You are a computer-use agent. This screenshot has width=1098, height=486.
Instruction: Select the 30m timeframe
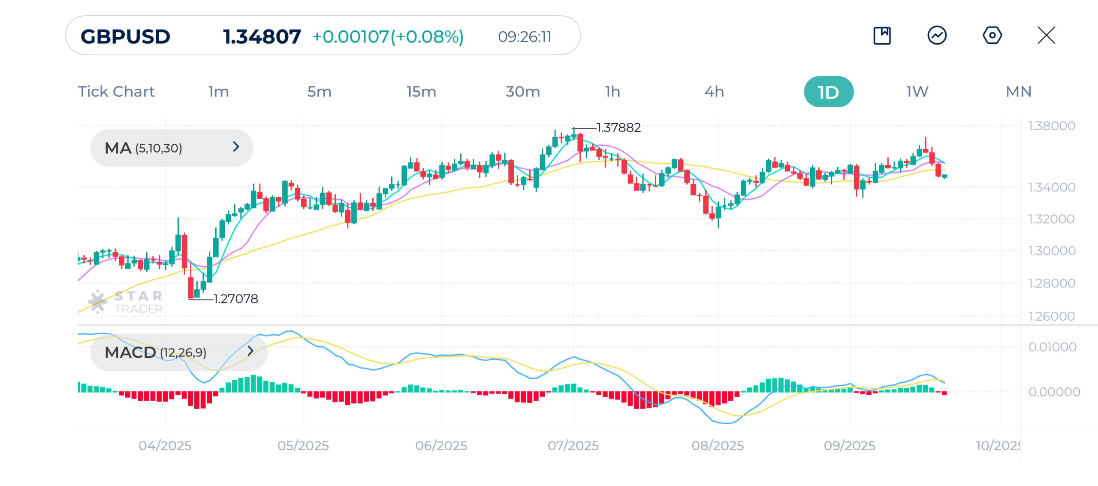click(523, 92)
